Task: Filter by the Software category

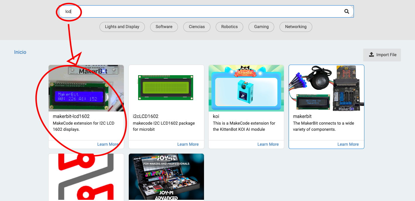Action: [x=164, y=27]
